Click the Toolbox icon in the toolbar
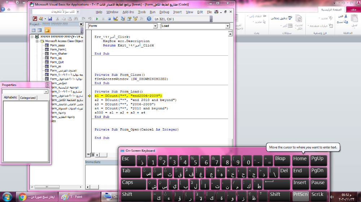 click(142, 19)
